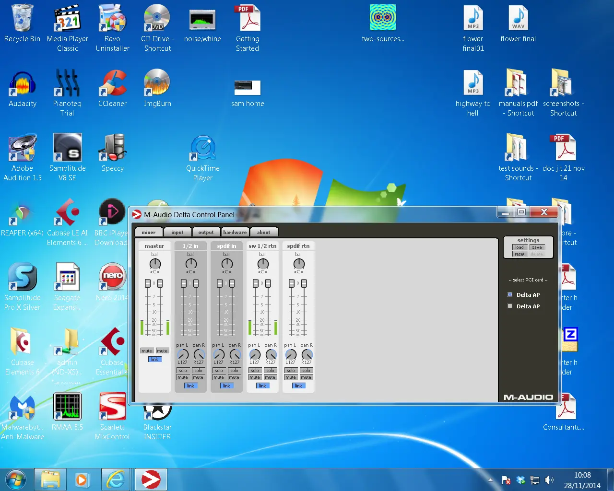Click the volume speaker tray icon

(549, 480)
